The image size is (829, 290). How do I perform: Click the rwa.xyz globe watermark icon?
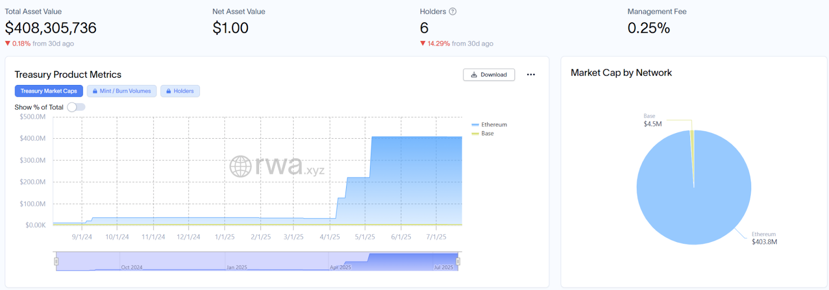(x=240, y=167)
